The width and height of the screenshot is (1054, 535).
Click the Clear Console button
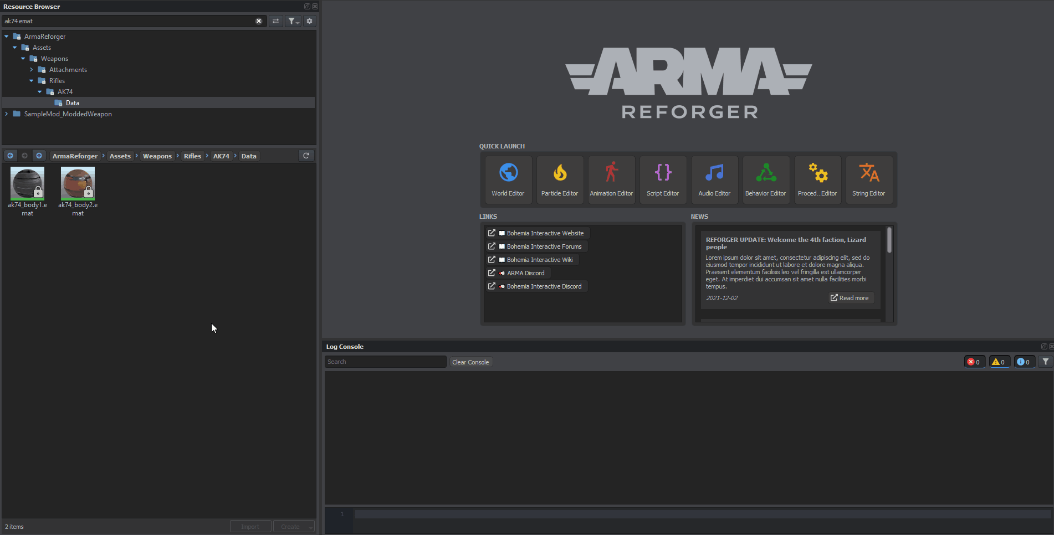point(470,362)
